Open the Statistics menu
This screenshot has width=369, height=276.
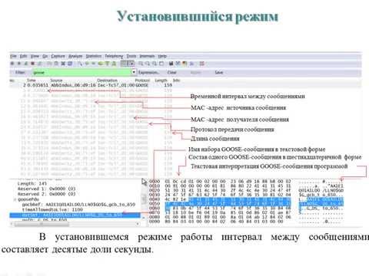[x=94, y=56]
